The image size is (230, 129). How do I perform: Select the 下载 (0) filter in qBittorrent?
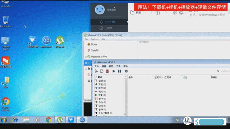point(102,85)
